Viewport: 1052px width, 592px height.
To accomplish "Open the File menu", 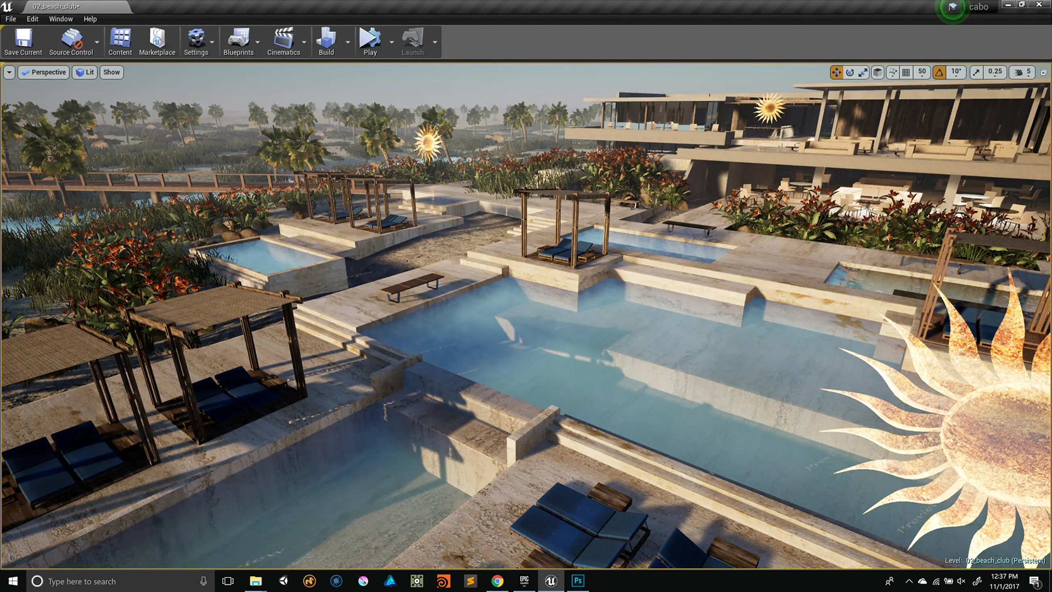I will pos(11,19).
